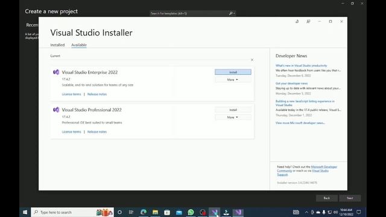The width and height of the screenshot is (386, 217).
Task: Open Release notes for Professional 2022
Action: point(97,132)
